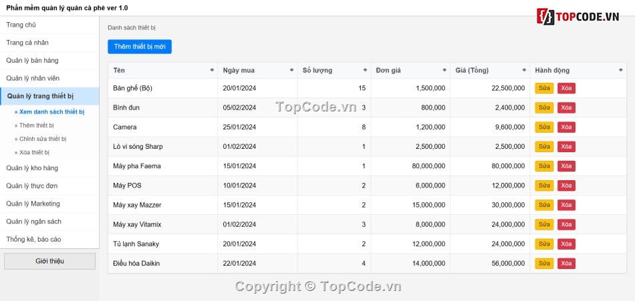Click Máy pha Faema name cell
This screenshot has height=301, width=635.
(163, 166)
